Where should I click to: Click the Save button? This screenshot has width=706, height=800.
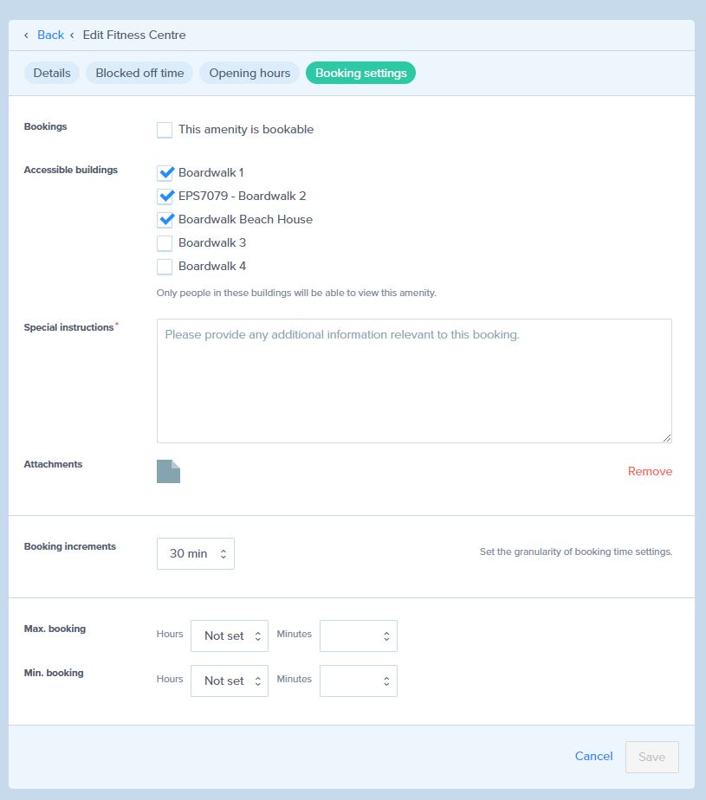[652, 757]
